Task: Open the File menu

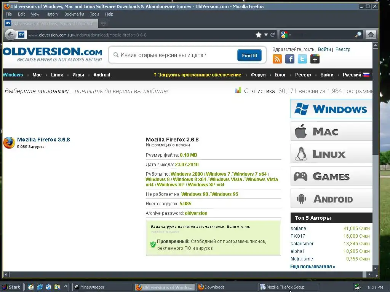Action: (9, 14)
